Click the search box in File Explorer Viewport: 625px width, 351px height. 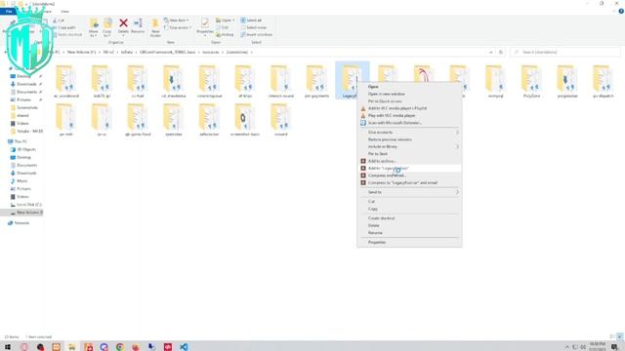click(565, 52)
